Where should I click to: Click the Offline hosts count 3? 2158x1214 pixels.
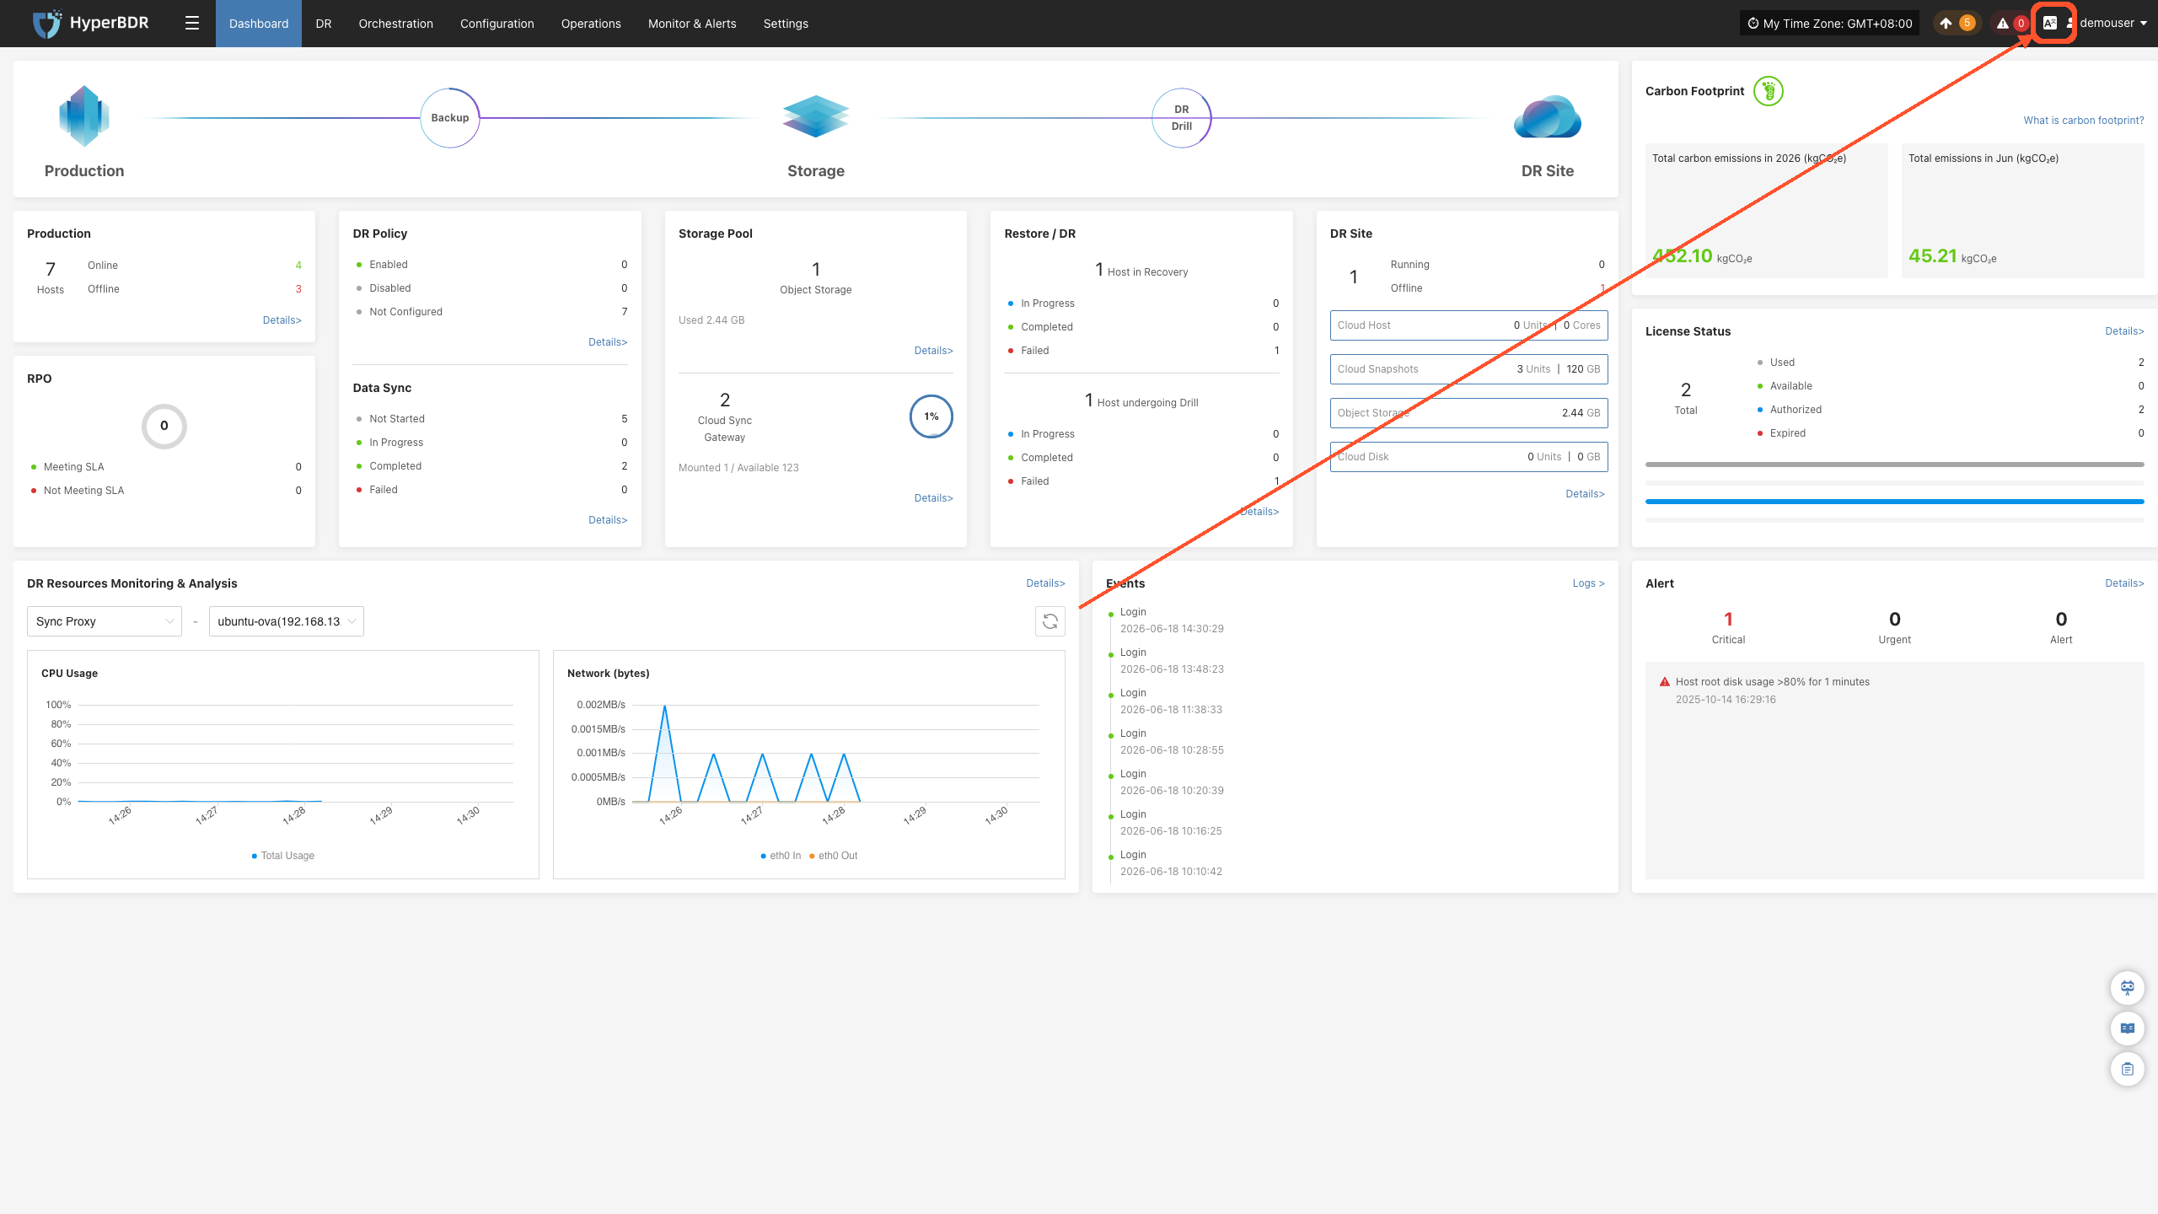click(x=298, y=289)
